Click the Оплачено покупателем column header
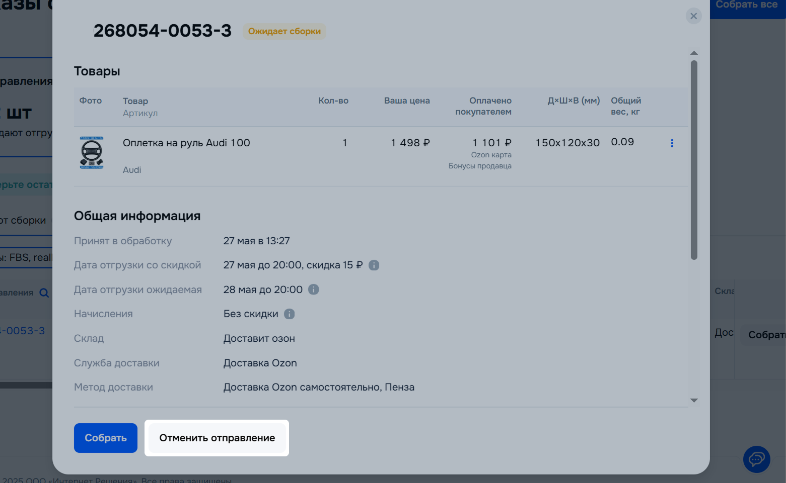This screenshot has width=786, height=483. 483,106
